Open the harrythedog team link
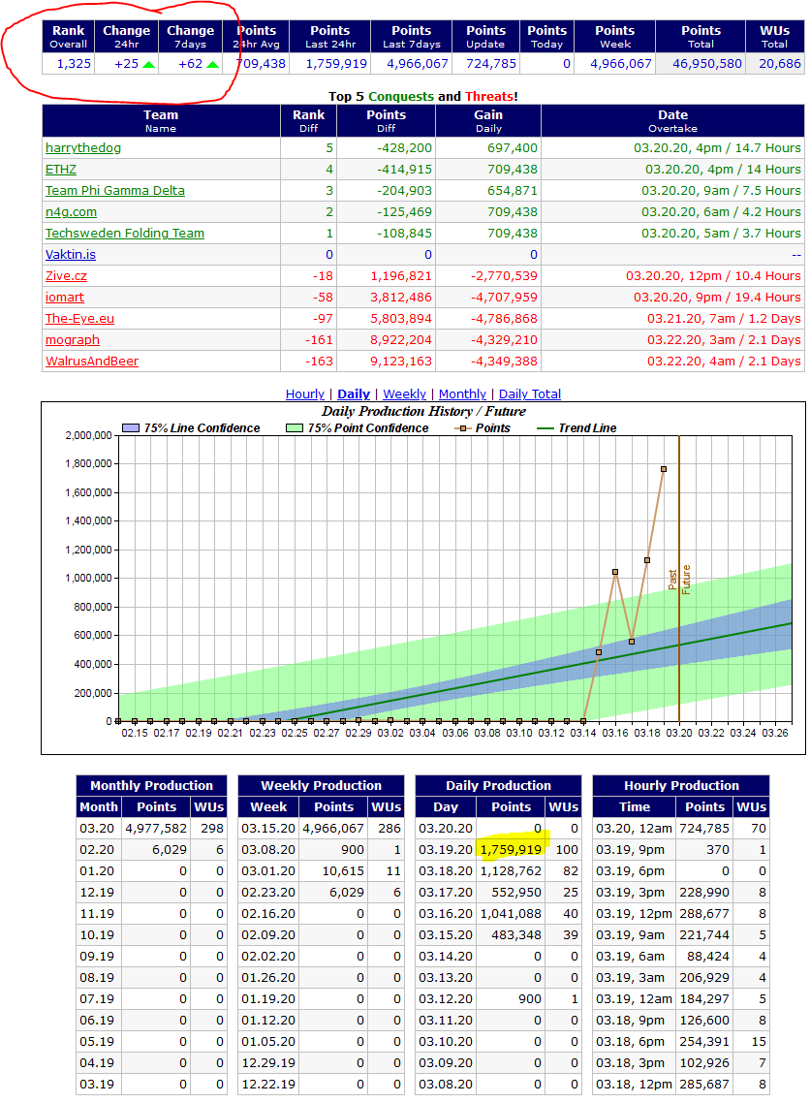Image resolution: width=810 pixels, height=1103 pixels. tap(83, 147)
